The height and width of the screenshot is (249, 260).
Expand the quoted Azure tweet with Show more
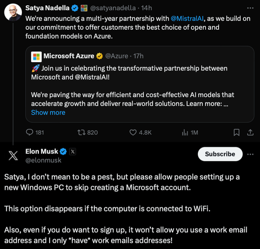tap(48, 113)
